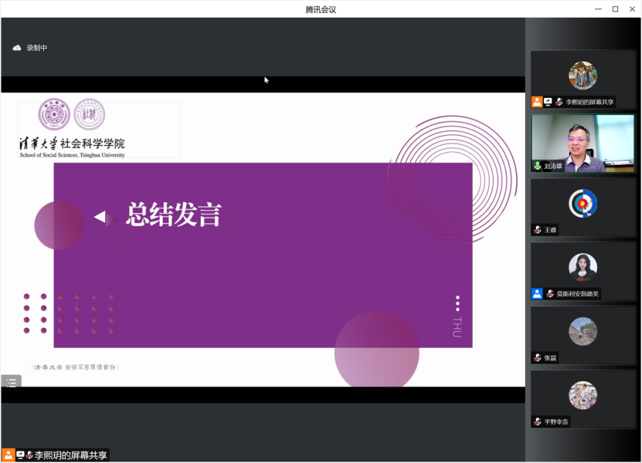Click the orange host icon in 李熙玥's tile
The width and height of the screenshot is (642, 463).
(537, 102)
